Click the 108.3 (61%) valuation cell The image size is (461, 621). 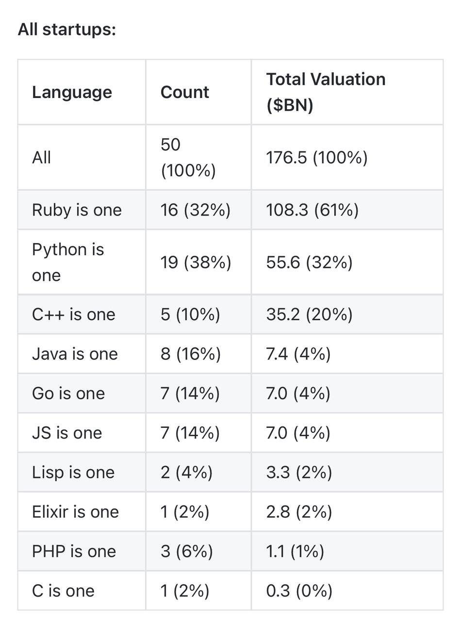click(x=312, y=210)
